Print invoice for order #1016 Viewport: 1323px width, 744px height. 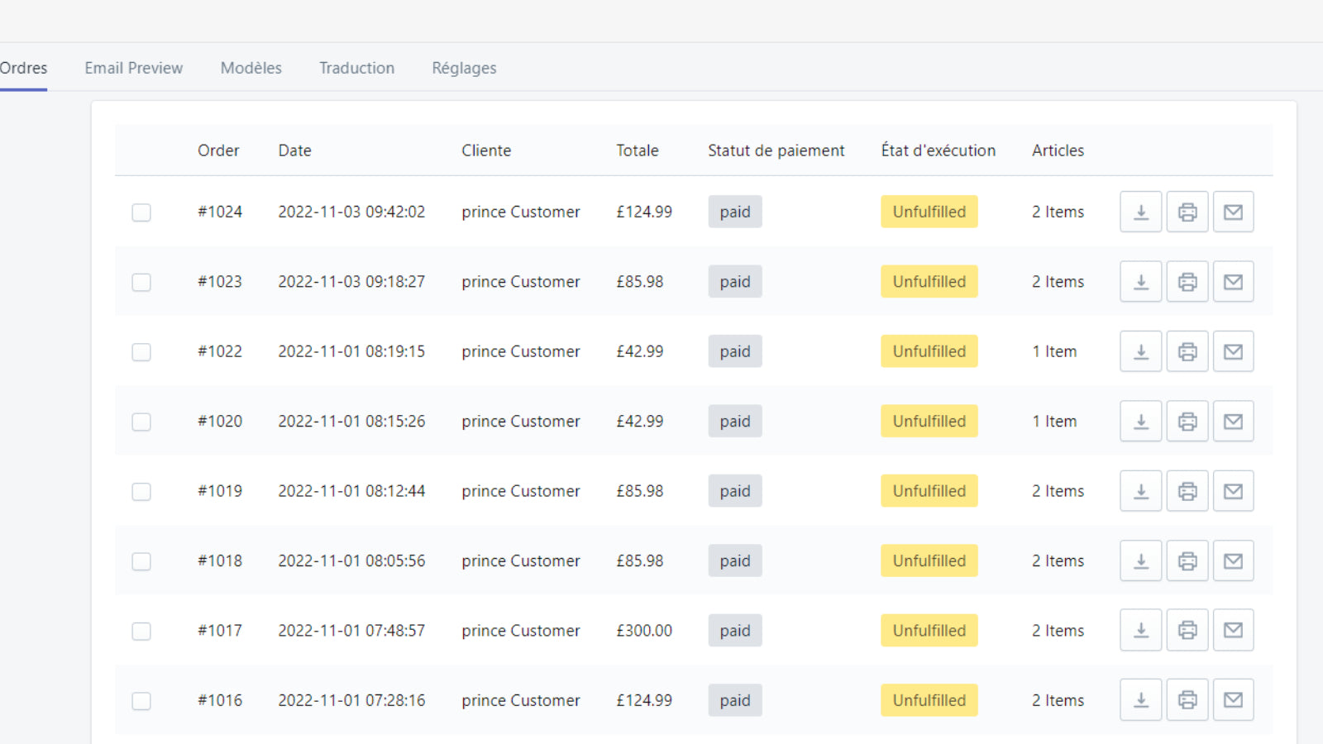(1187, 700)
